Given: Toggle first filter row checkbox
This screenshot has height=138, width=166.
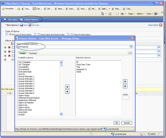Looking at the screenshot, I should coord(13,47).
